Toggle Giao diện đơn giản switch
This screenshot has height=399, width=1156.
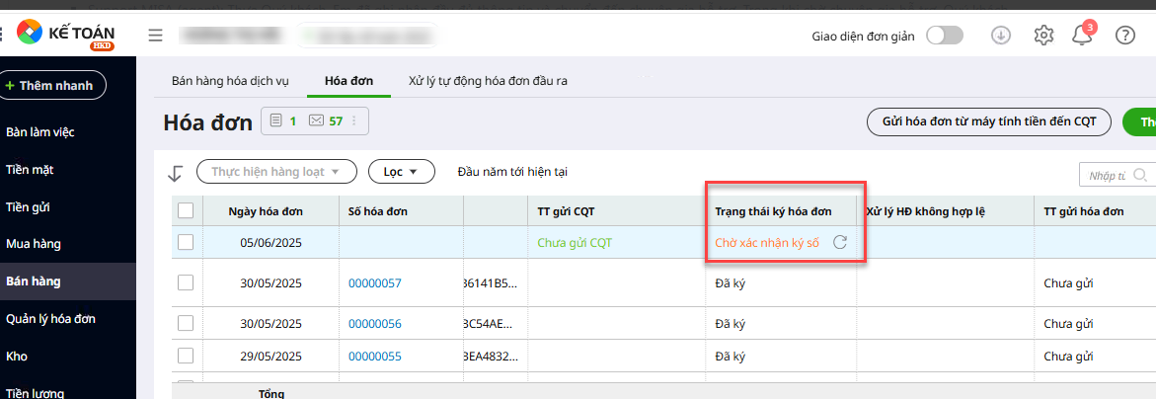944,36
